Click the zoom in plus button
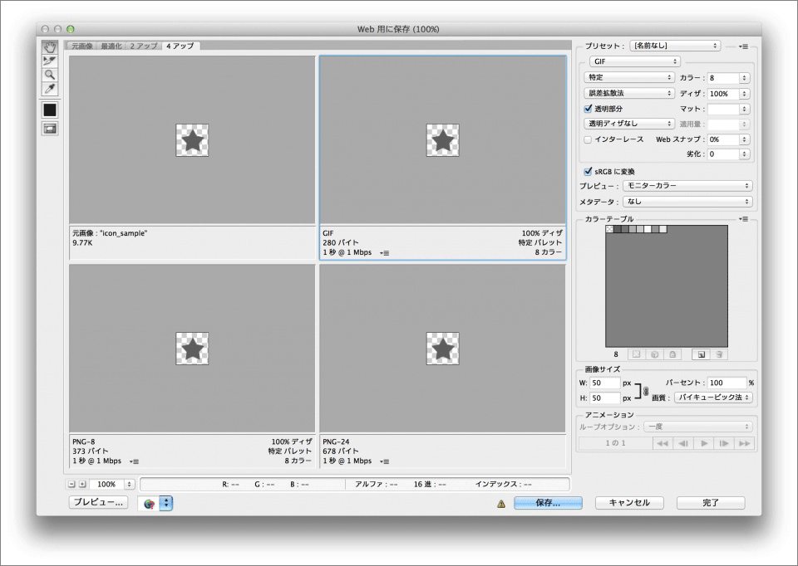 click(82, 484)
